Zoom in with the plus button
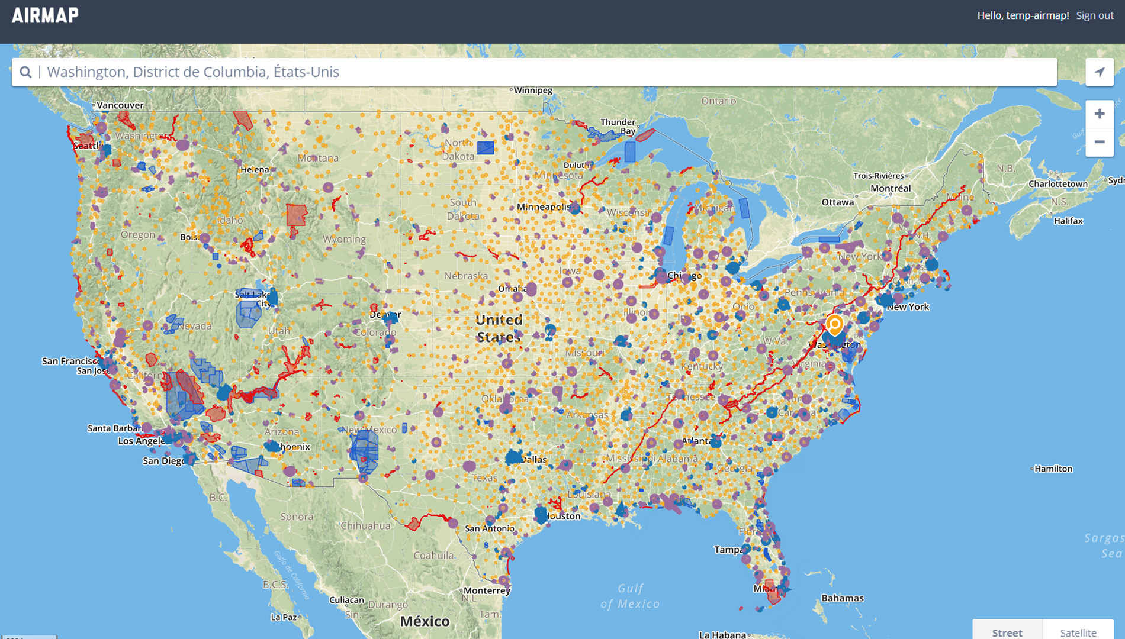Image resolution: width=1125 pixels, height=639 pixels. [1100, 114]
